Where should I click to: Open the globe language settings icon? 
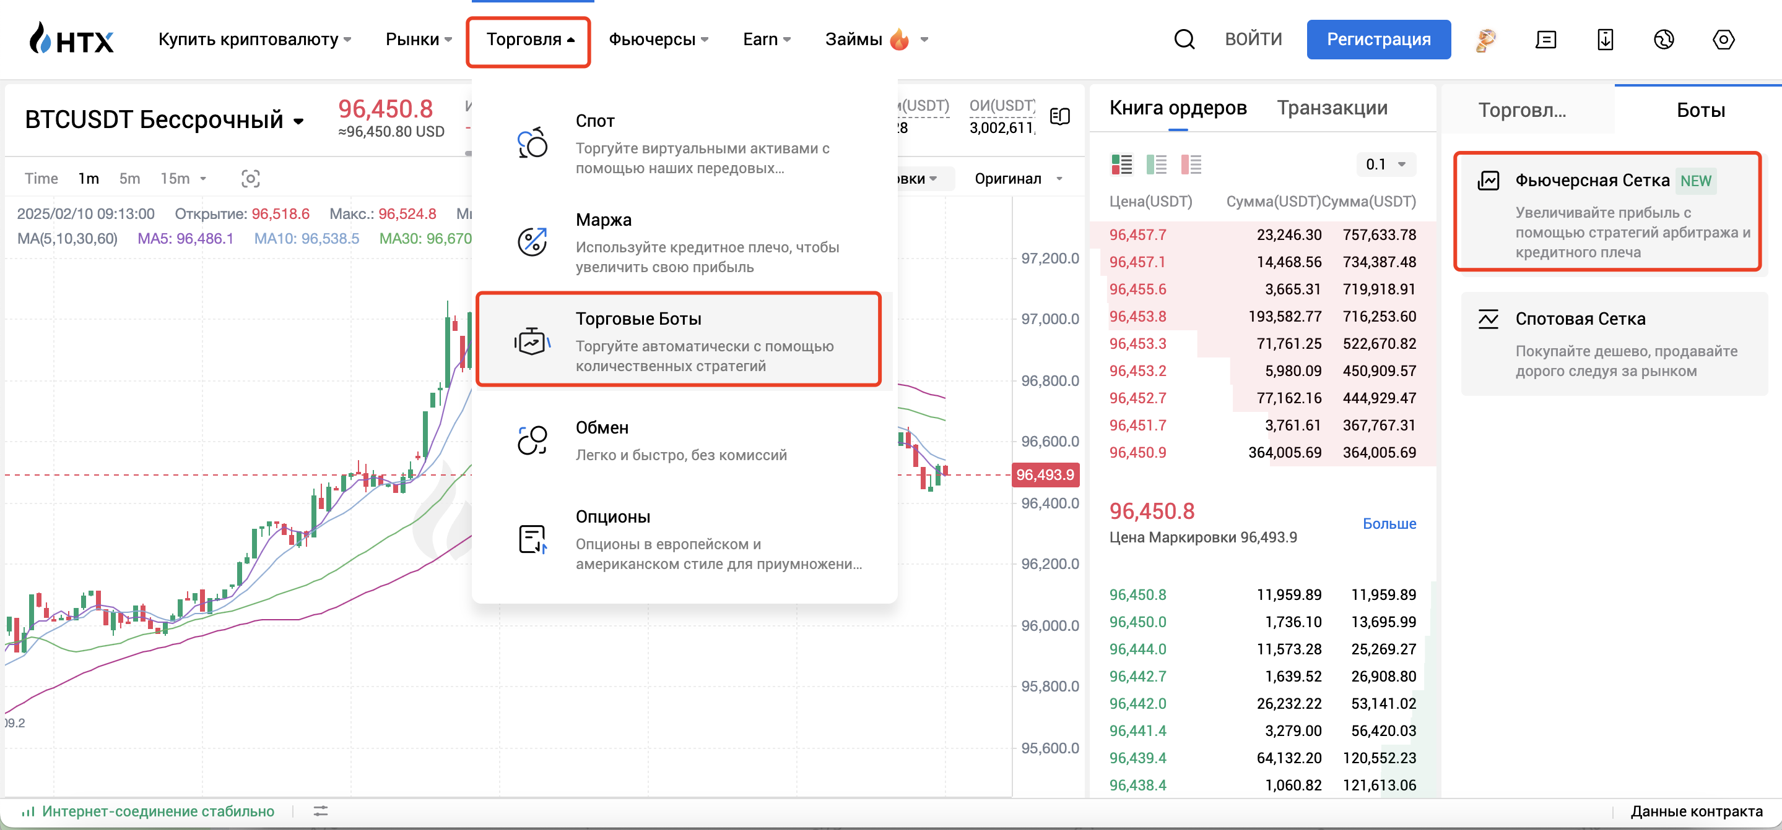[1664, 40]
